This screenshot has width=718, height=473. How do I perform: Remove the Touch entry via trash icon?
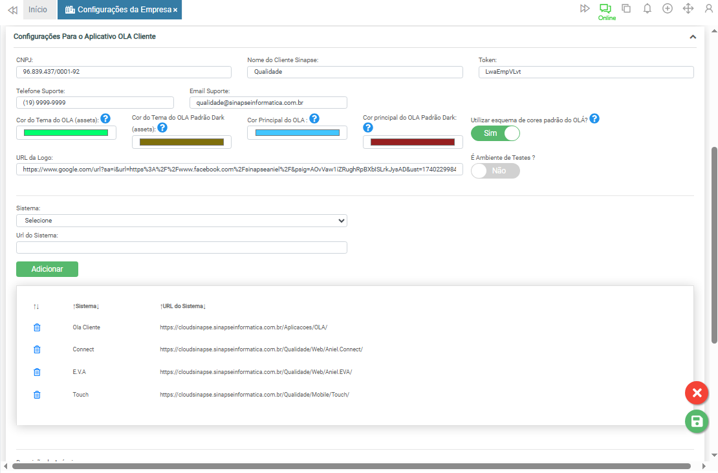37,395
